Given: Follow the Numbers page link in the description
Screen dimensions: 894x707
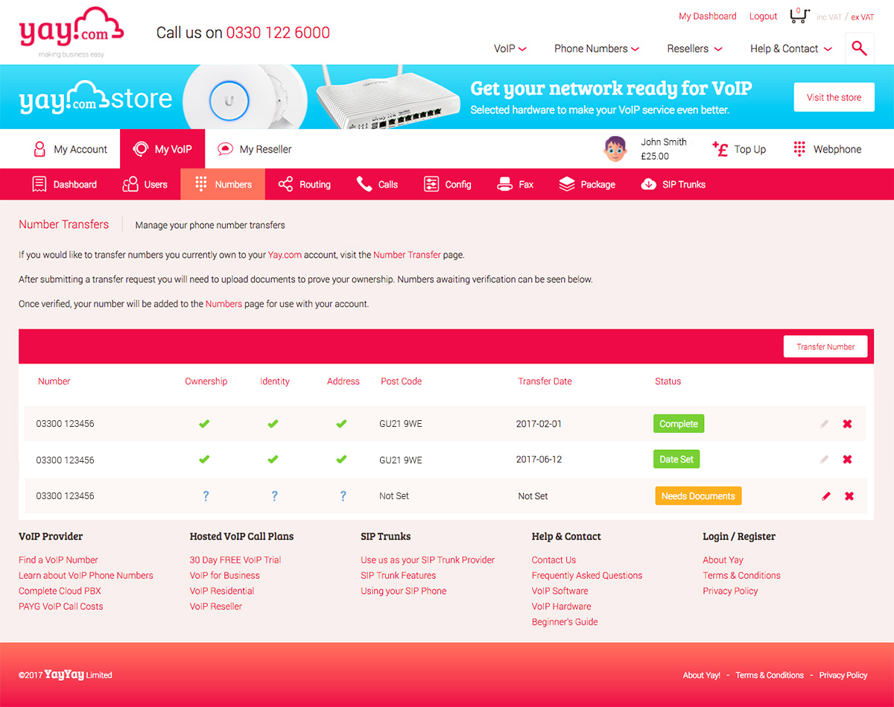Looking at the screenshot, I should click(223, 304).
